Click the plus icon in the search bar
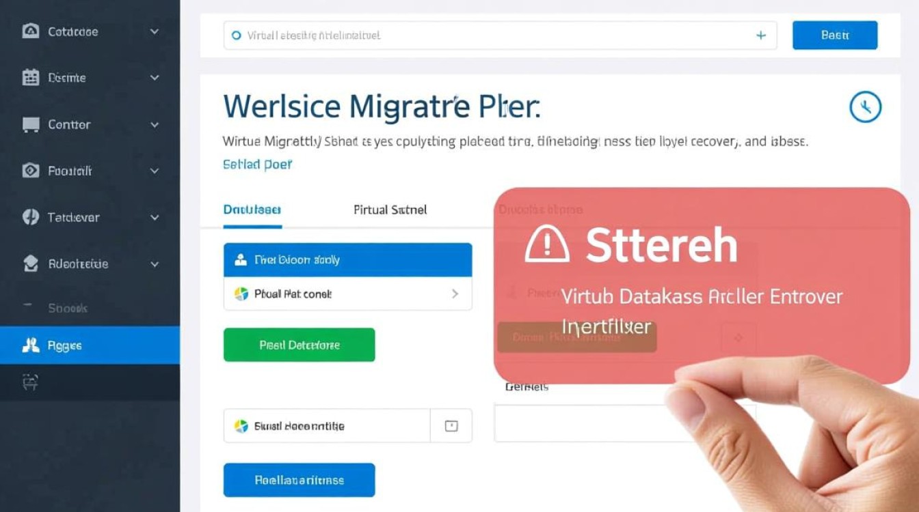The image size is (919, 512). (760, 35)
